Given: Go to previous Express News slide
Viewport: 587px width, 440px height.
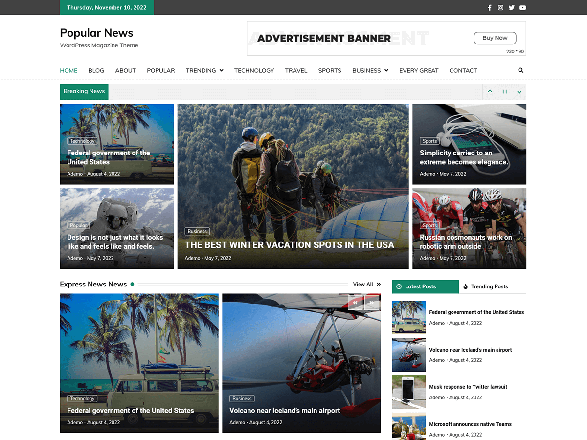Looking at the screenshot, I should (x=355, y=303).
